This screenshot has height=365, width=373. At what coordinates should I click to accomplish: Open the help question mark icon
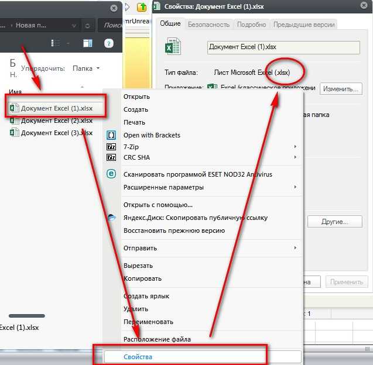(109, 43)
